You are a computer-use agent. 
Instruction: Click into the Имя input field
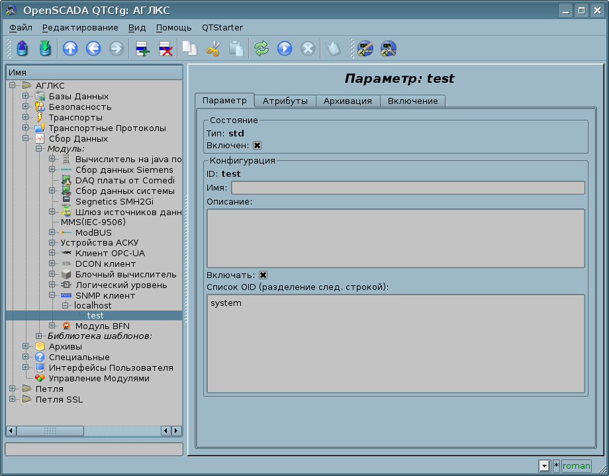[408, 188]
